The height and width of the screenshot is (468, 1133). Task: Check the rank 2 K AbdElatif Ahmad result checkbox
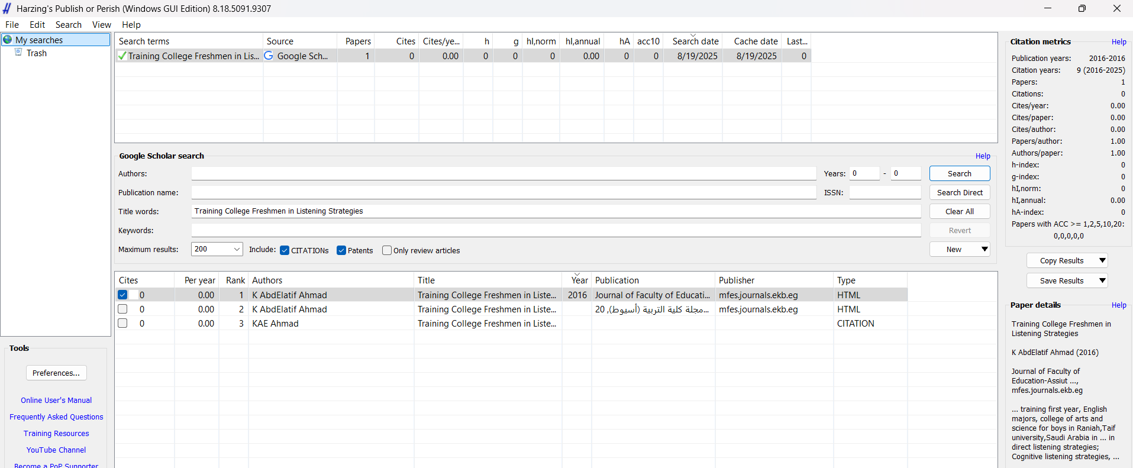click(x=122, y=309)
